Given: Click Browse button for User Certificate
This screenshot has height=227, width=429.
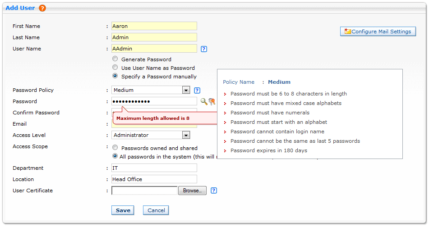Looking at the screenshot, I should (x=192, y=191).
